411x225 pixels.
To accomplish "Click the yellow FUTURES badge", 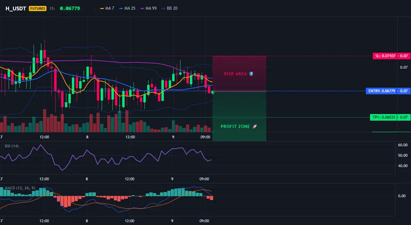I will click(x=38, y=8).
